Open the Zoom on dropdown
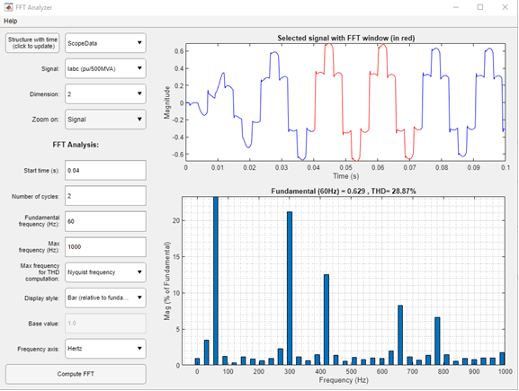This screenshot has width=519, height=391. pos(105,120)
